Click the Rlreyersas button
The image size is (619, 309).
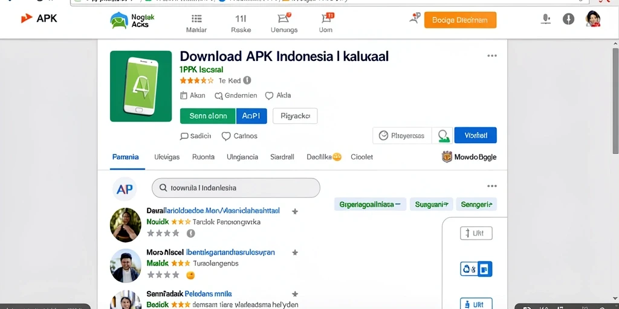[x=402, y=136]
